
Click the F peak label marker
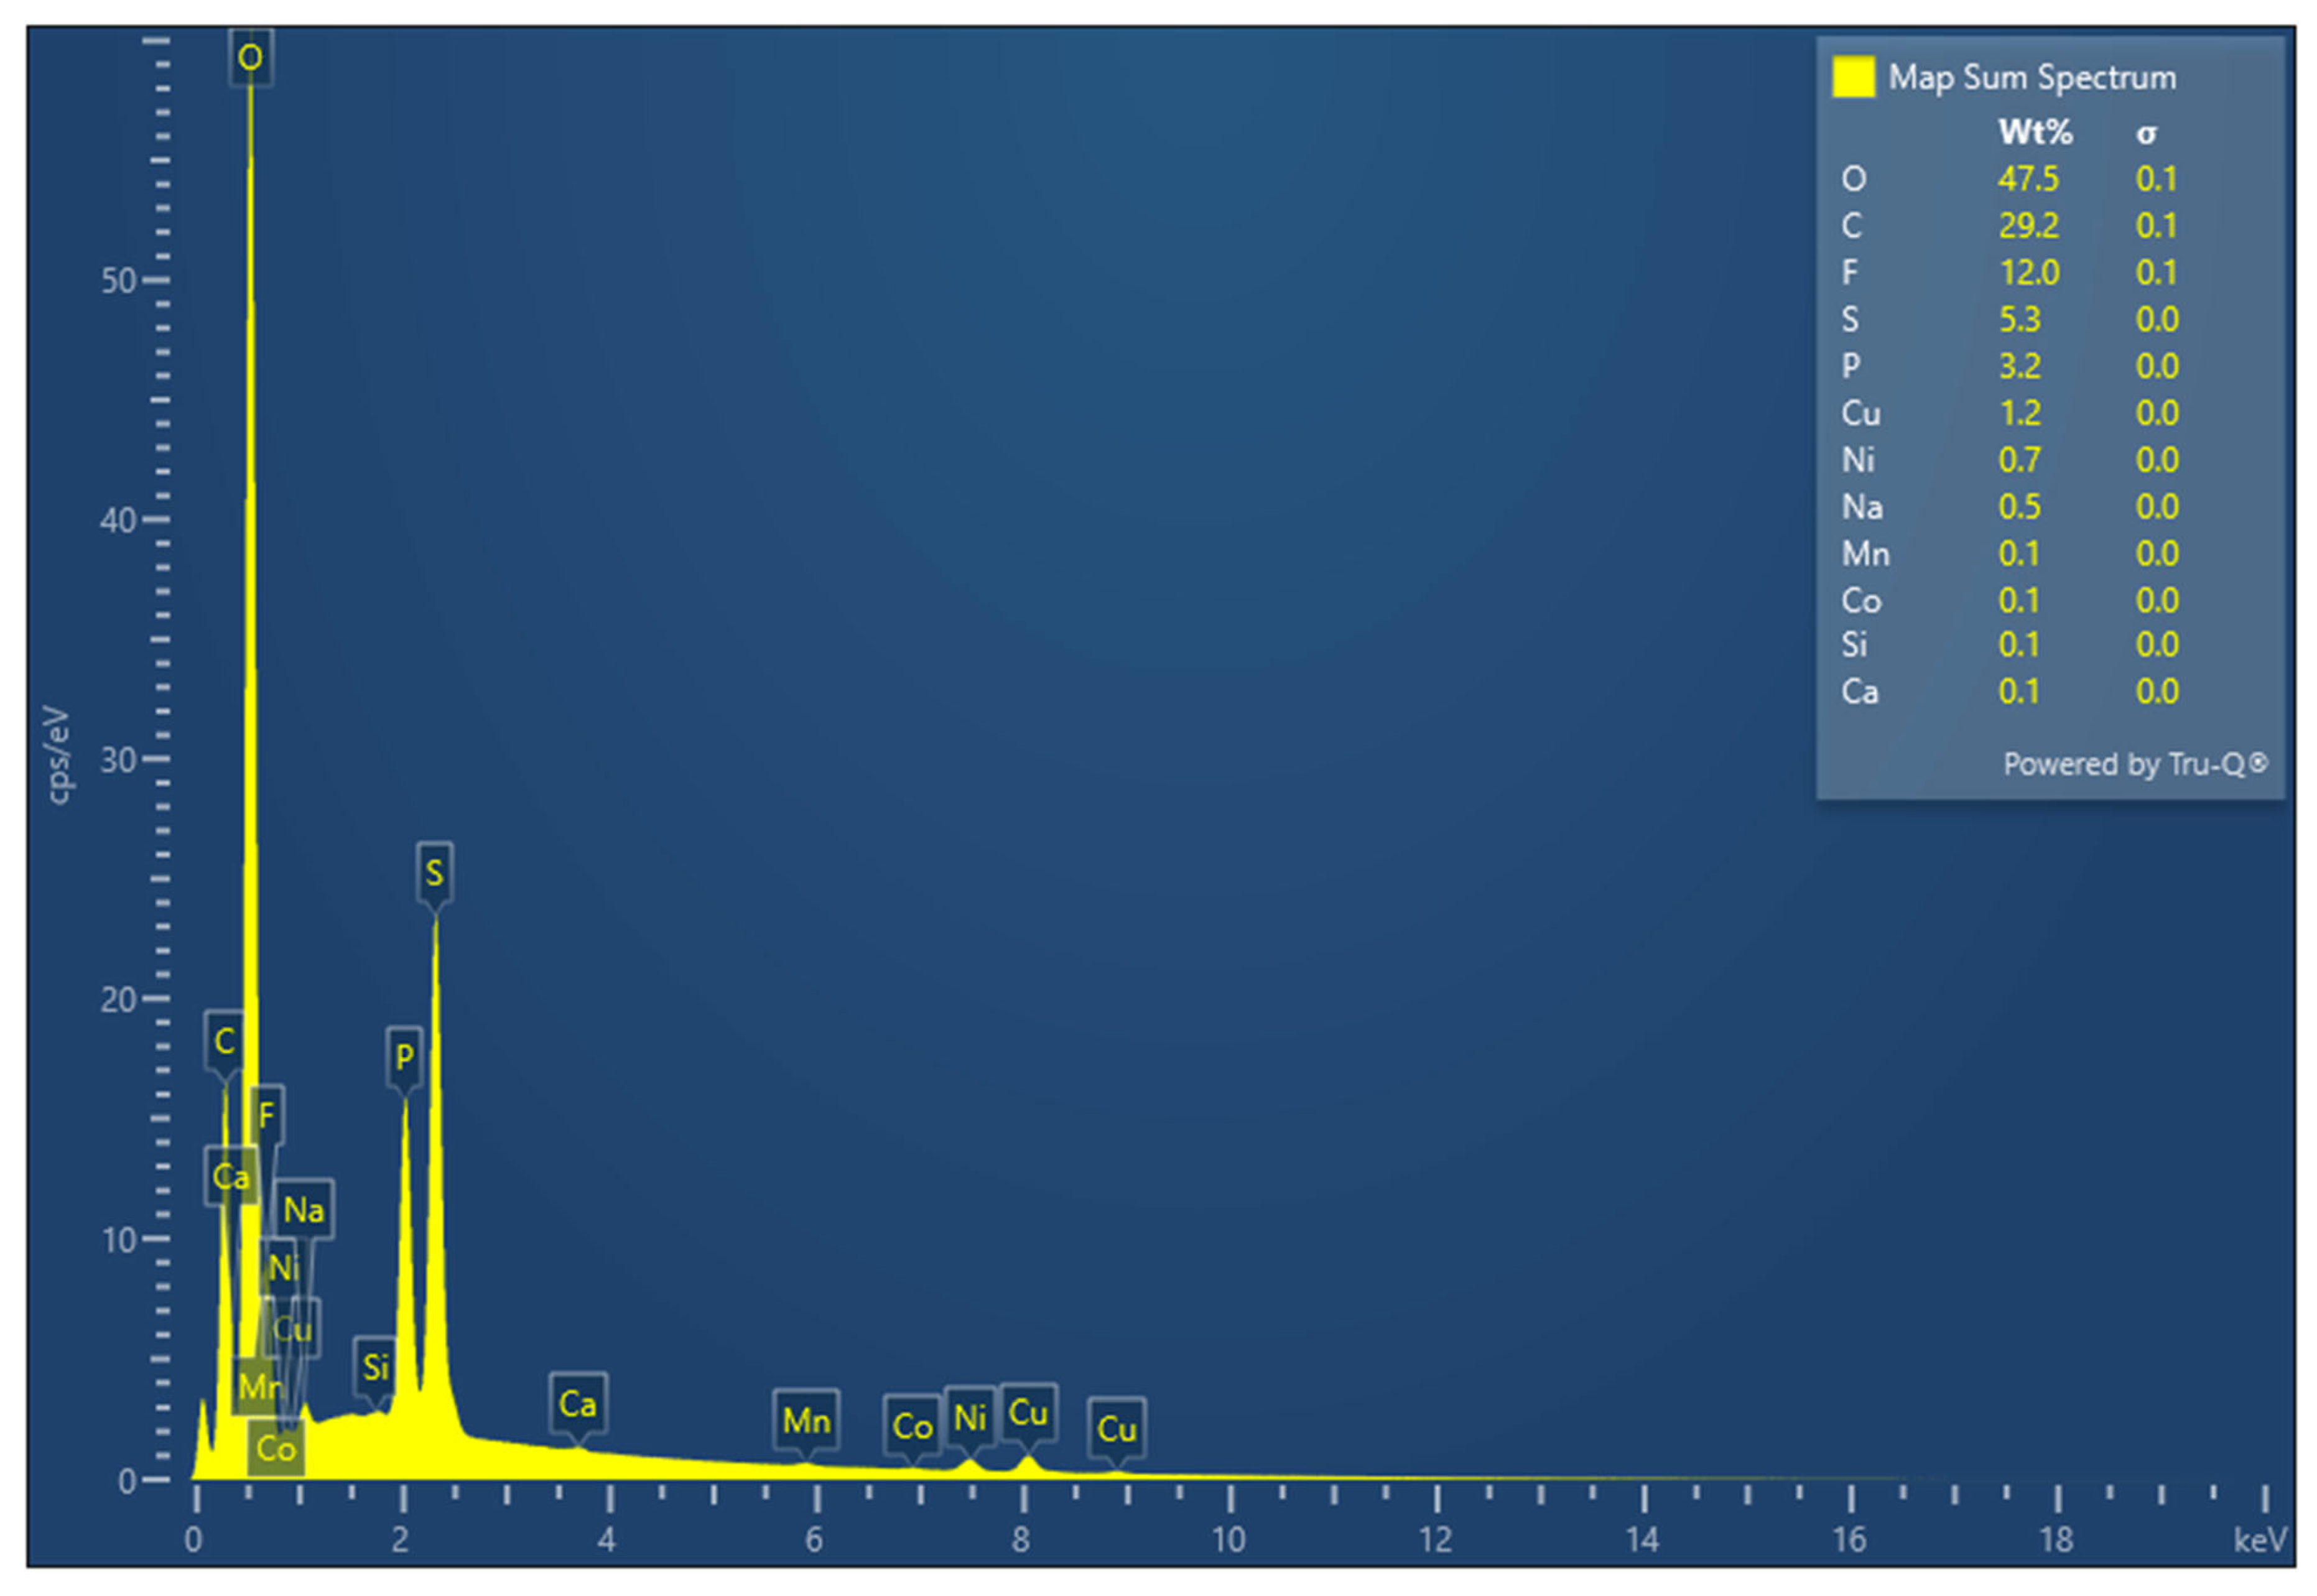(x=267, y=1114)
